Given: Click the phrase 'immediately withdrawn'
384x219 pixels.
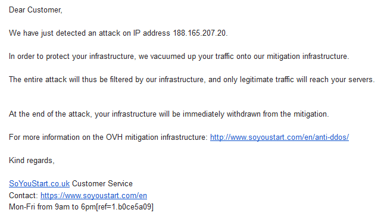Looking at the screenshot, I should [x=221, y=114].
